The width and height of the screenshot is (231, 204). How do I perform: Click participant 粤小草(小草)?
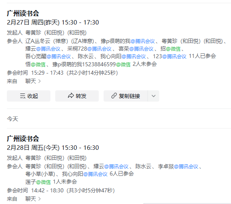(40, 174)
